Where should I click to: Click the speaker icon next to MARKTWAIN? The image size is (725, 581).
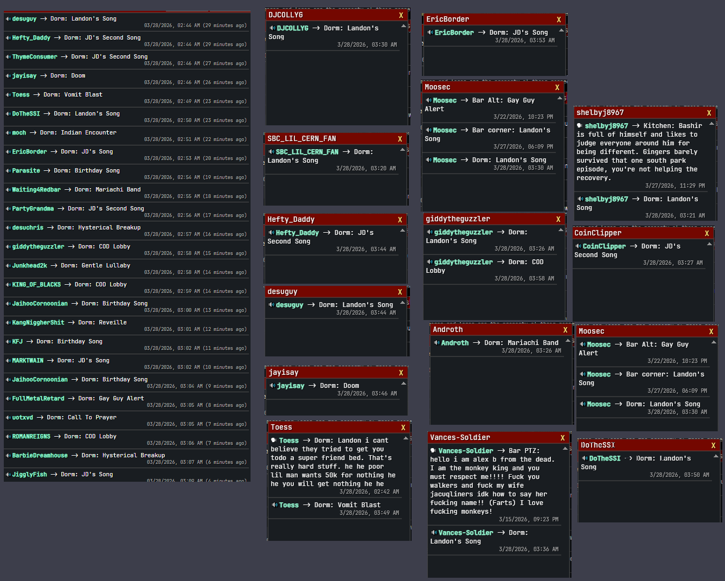click(8, 361)
